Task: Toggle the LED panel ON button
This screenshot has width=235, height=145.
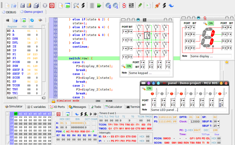Action: pos(149,88)
